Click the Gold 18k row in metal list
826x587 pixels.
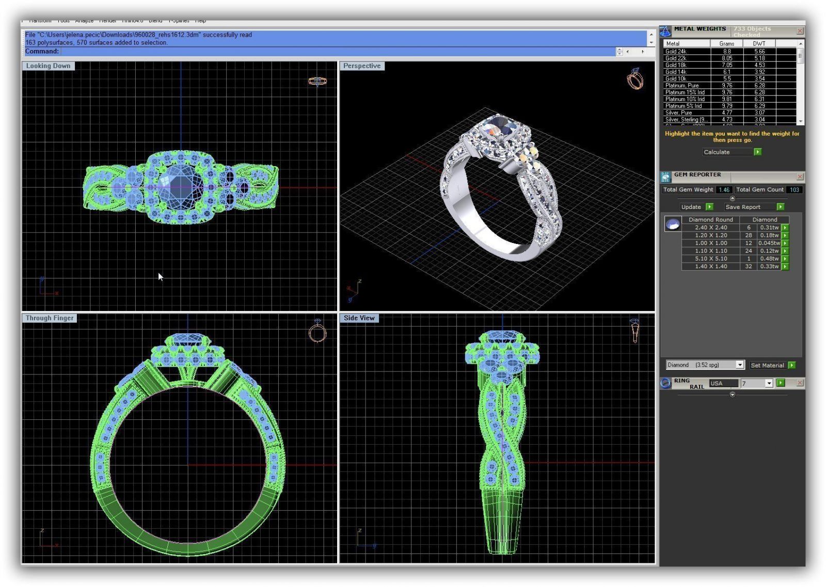click(x=676, y=65)
